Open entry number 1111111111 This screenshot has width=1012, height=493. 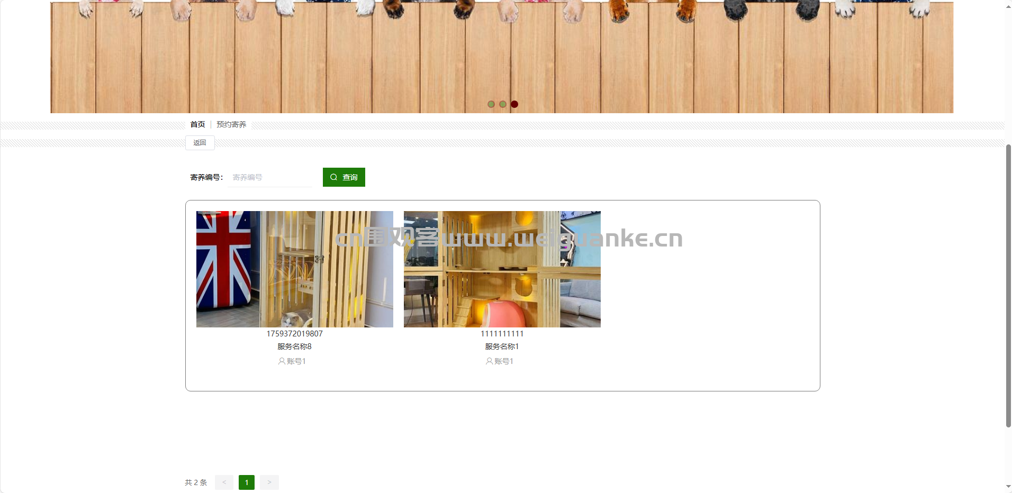(x=502, y=334)
